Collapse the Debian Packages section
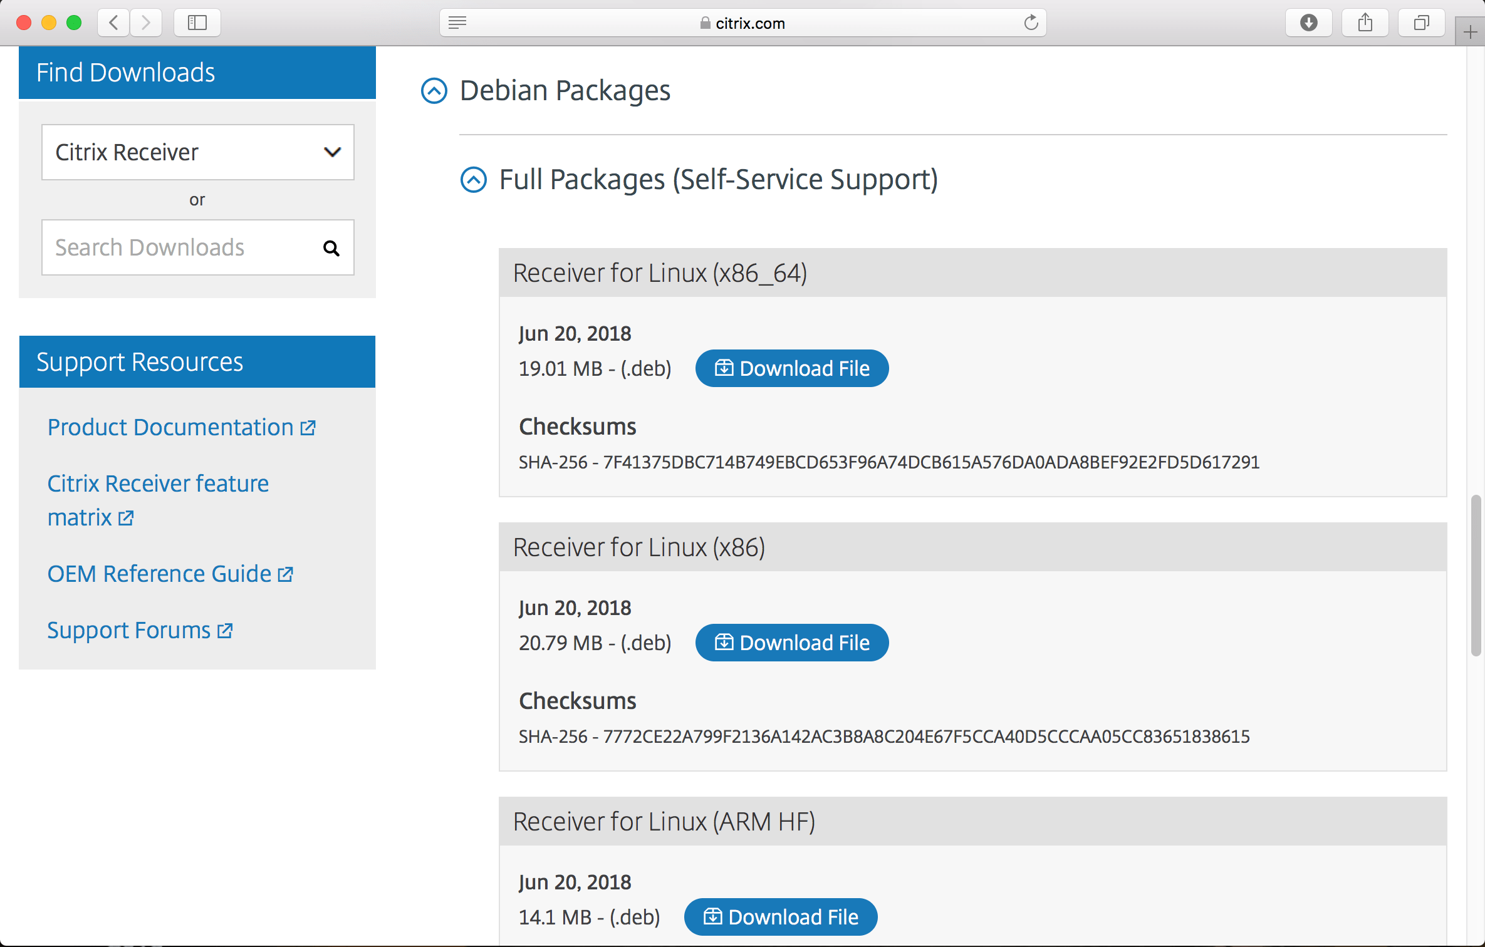Image resolution: width=1485 pixels, height=947 pixels. coord(434,91)
